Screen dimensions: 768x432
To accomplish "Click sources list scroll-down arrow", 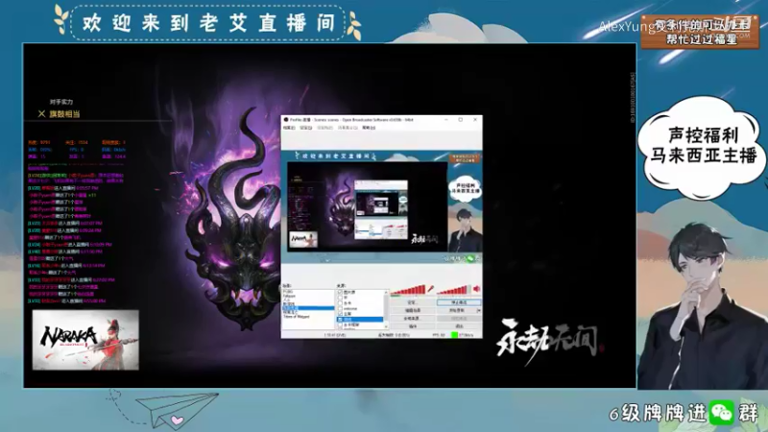I will click(386, 326).
